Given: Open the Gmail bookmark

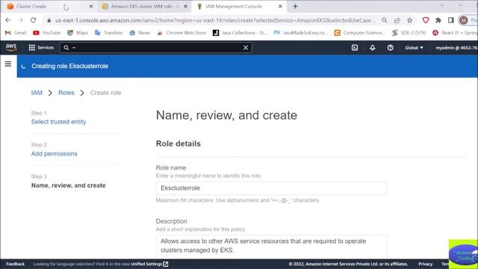Looking at the screenshot, I should point(16,33).
